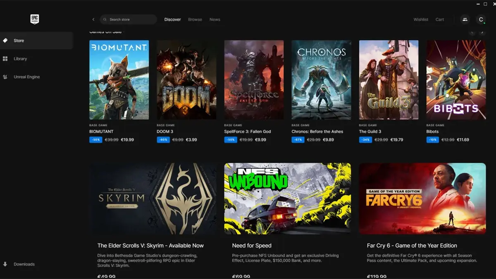496x279 pixels.
Task: Open the friends list icon
Action: pyautogui.click(x=464, y=19)
